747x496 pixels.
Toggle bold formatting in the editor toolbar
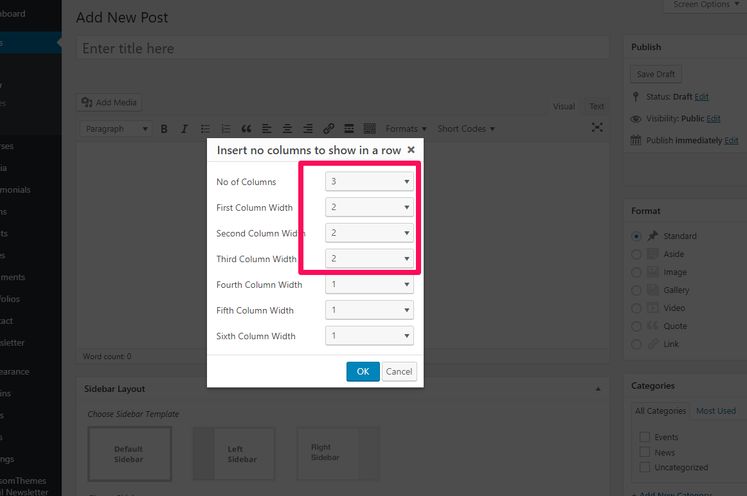[164, 128]
